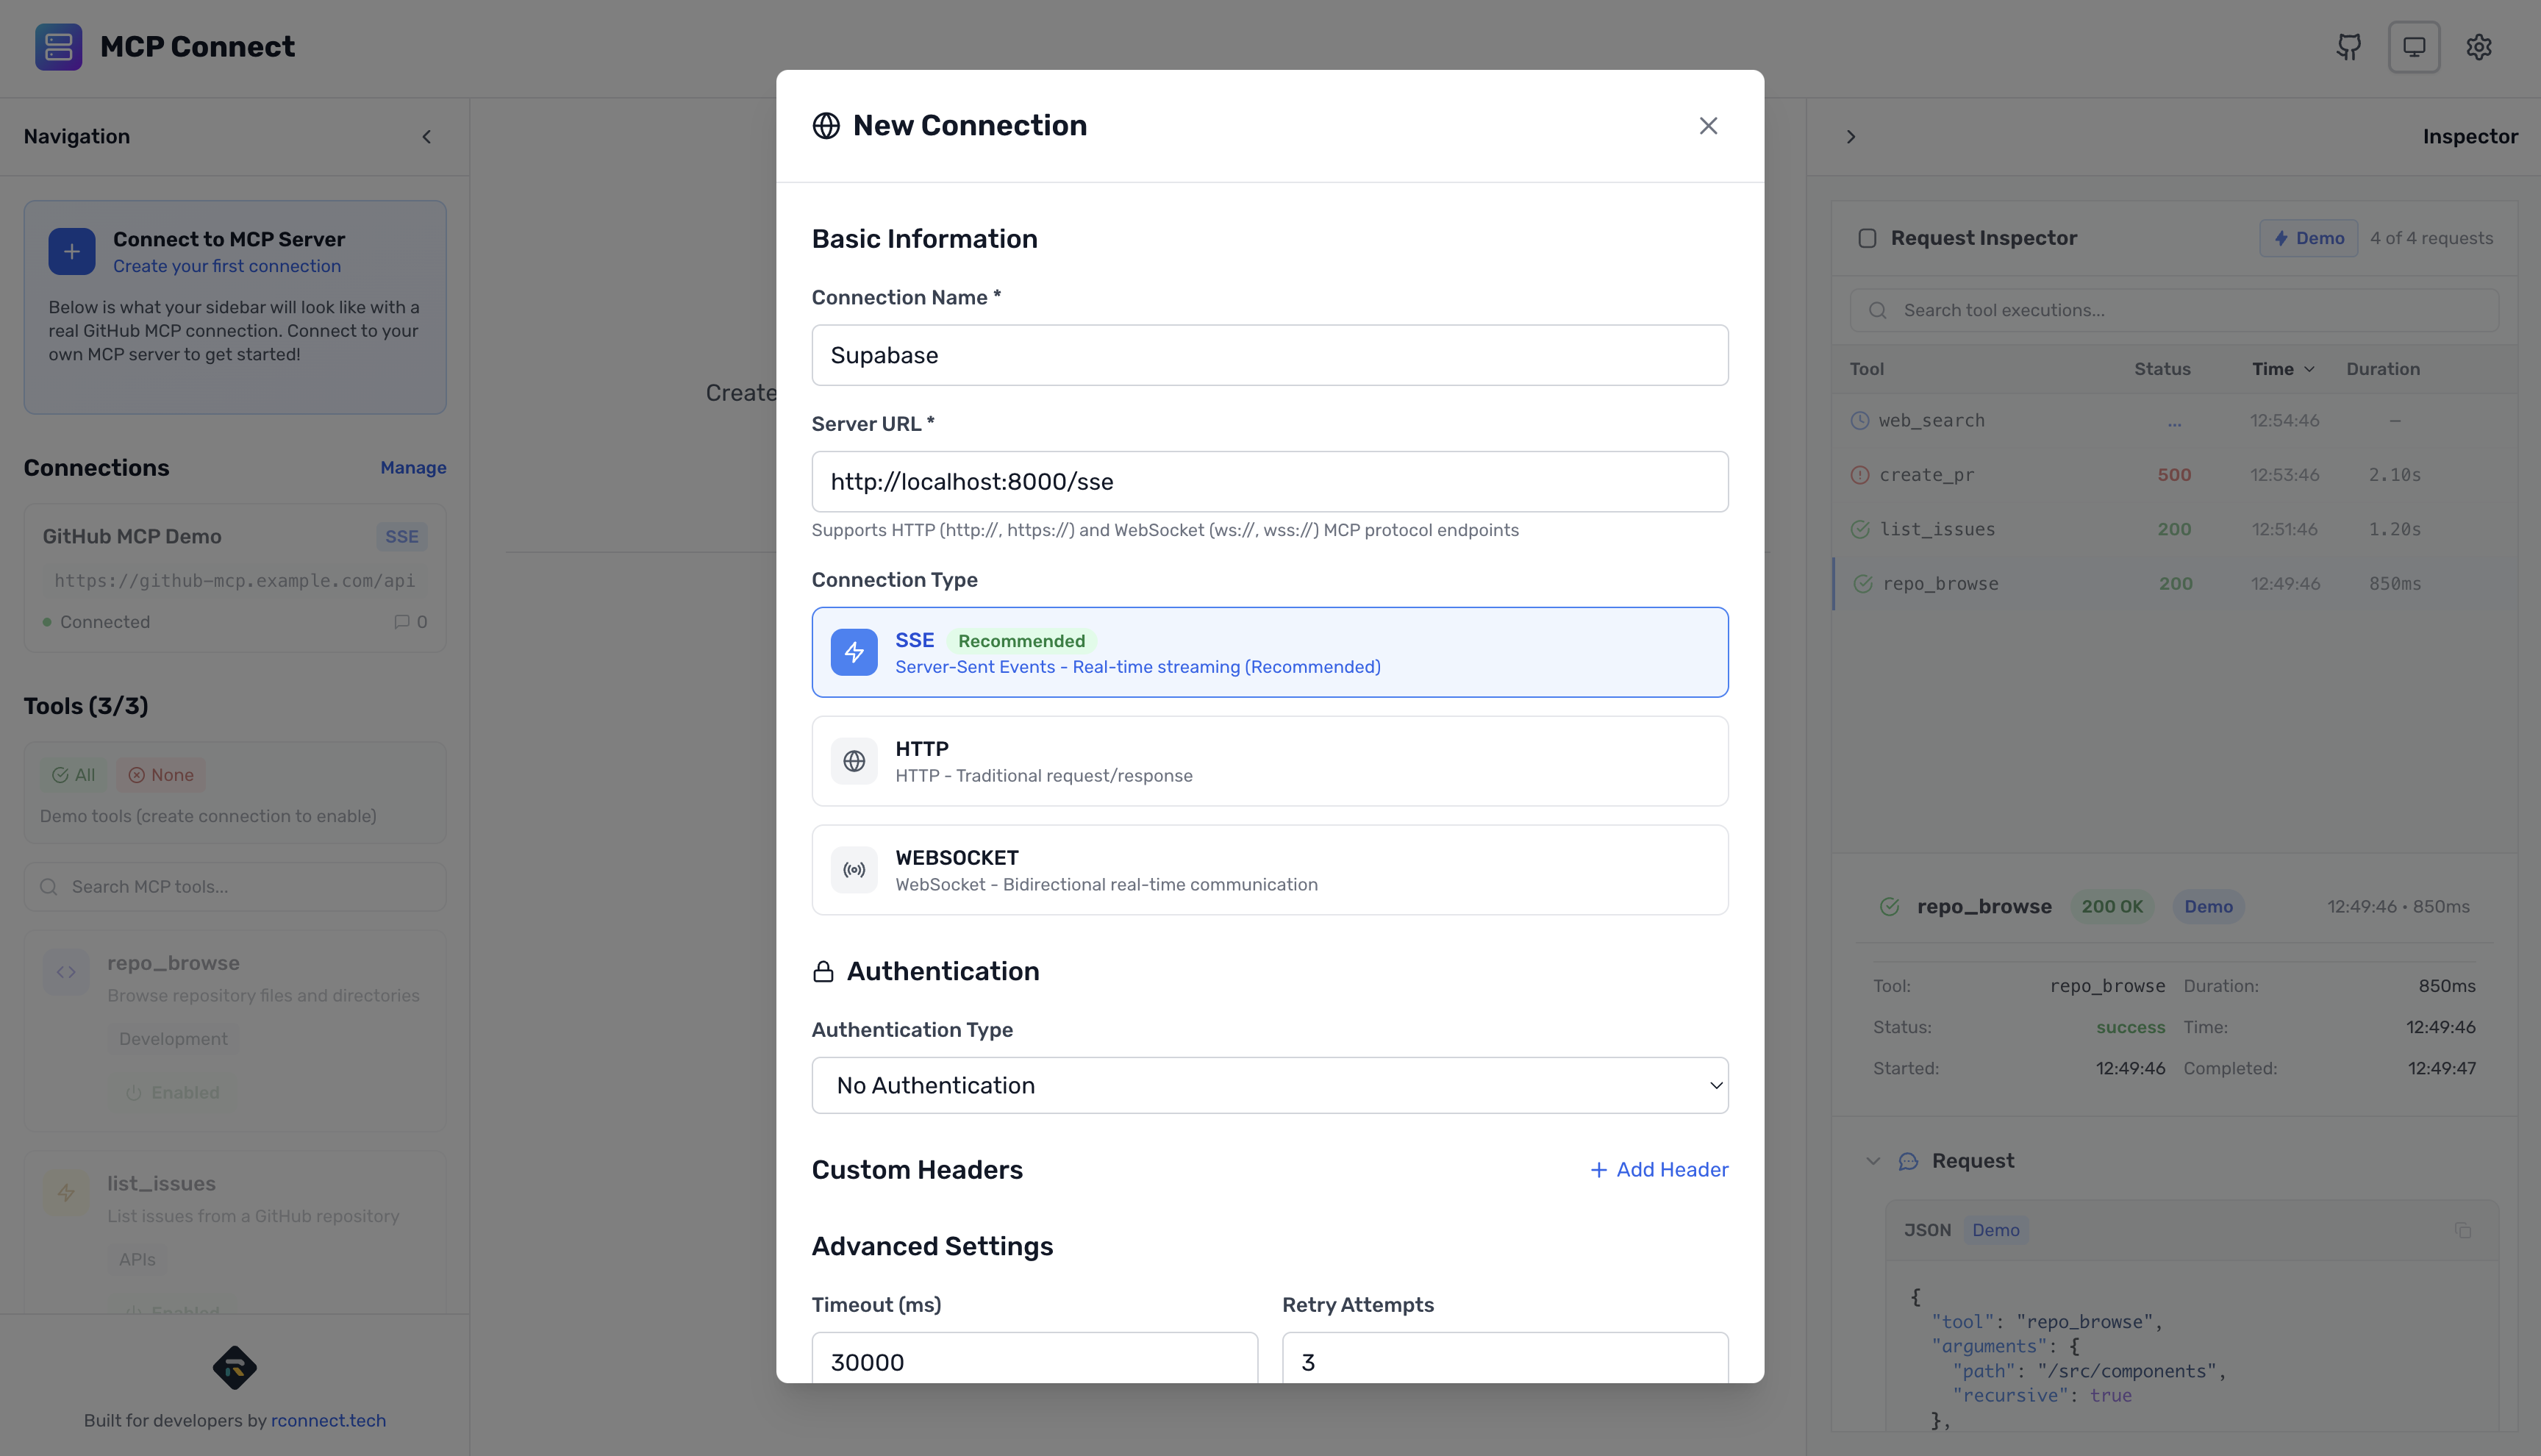
Task: Open the settings gear icon
Action: (x=2480, y=46)
